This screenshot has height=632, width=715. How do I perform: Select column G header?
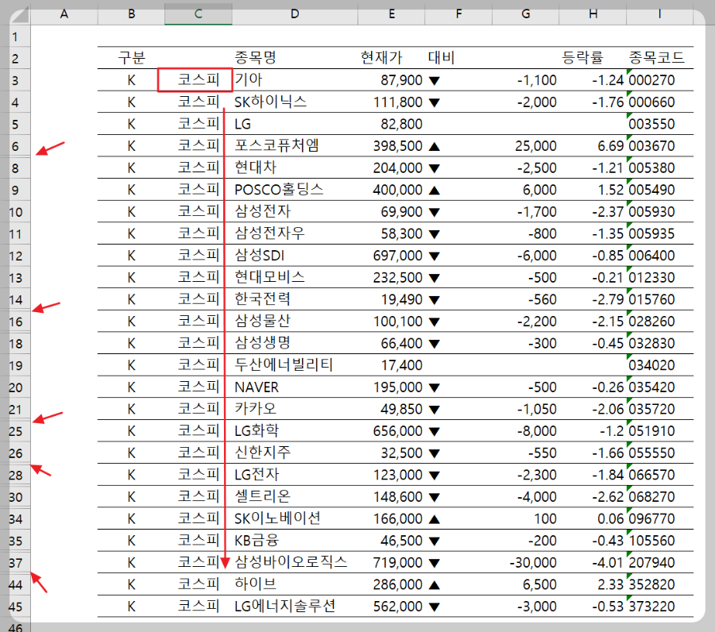click(x=526, y=13)
